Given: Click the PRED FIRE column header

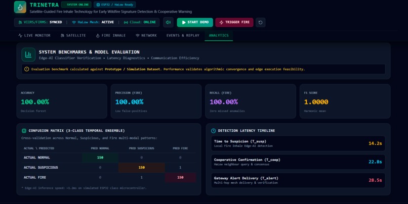Looking at the screenshot, I should click(180, 148).
